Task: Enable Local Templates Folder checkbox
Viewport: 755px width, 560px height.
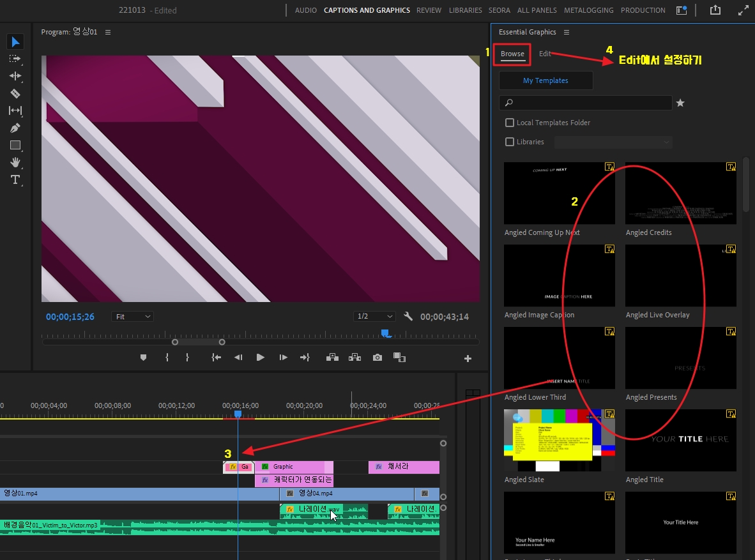Action: click(x=510, y=123)
